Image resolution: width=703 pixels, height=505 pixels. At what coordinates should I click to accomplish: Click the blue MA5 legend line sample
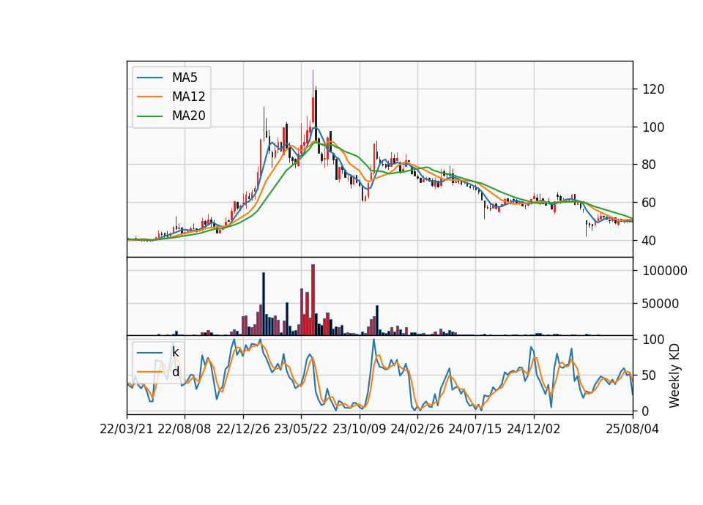(149, 78)
